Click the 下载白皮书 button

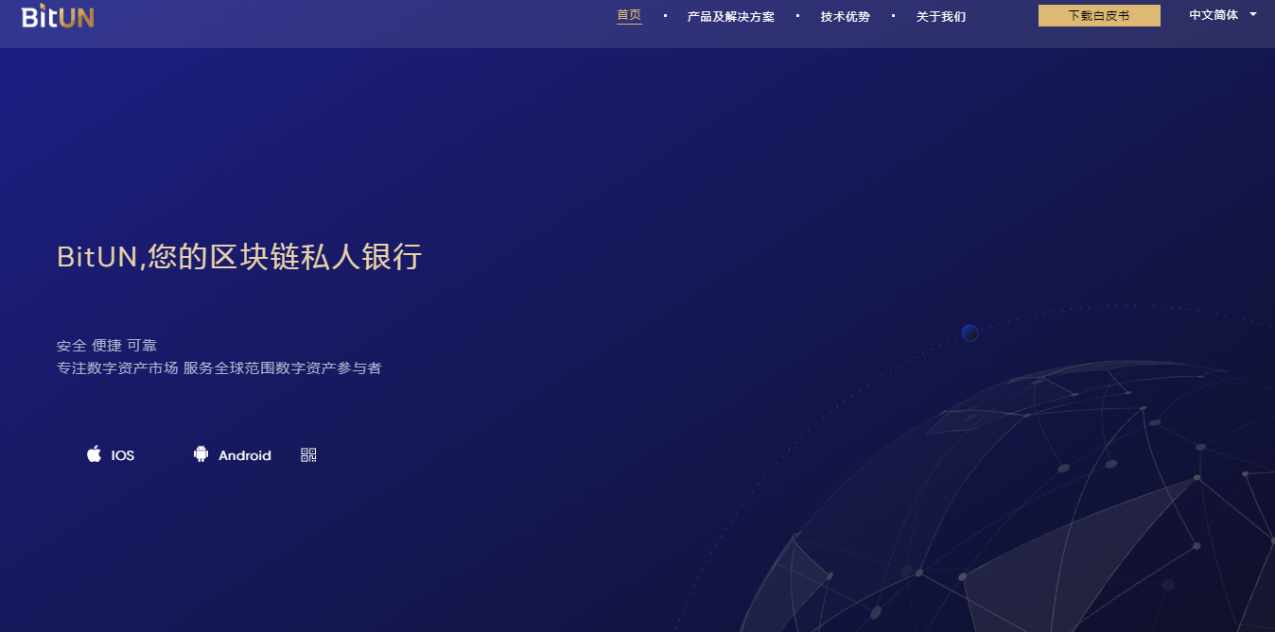click(1099, 15)
